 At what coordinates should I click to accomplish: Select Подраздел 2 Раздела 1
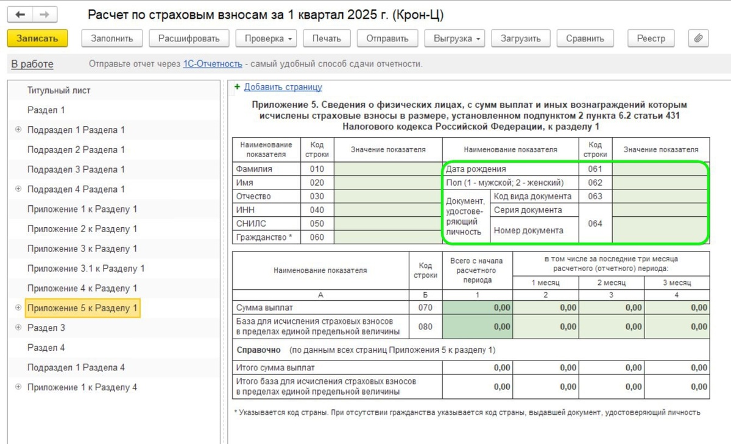click(x=76, y=150)
